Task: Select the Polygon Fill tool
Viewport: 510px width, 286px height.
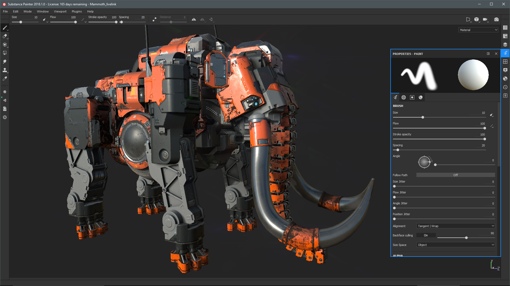Action: (5, 53)
